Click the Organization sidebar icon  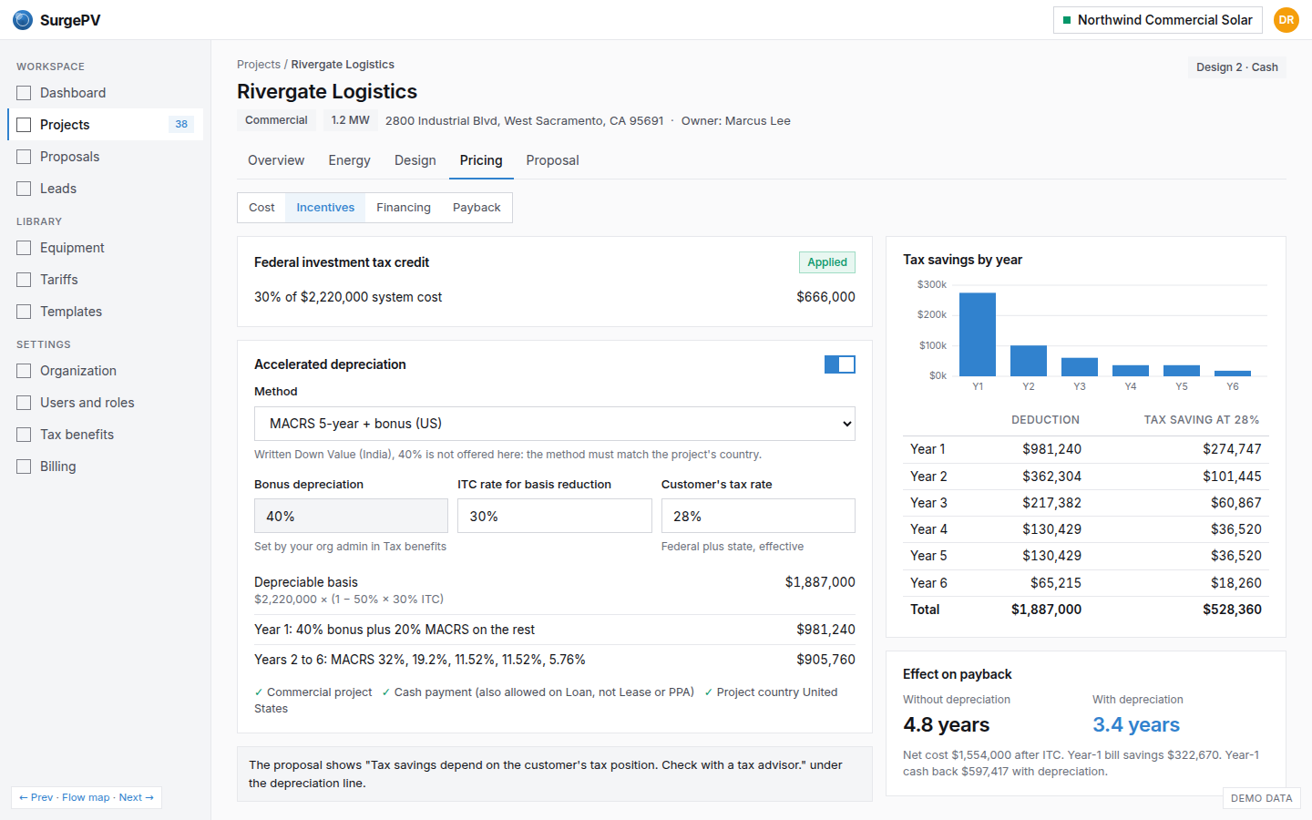tap(24, 371)
